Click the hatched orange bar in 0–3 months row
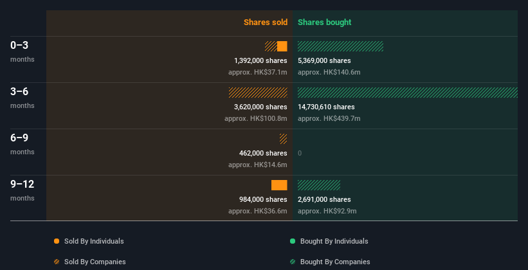The width and height of the screenshot is (528, 270). coord(271,46)
